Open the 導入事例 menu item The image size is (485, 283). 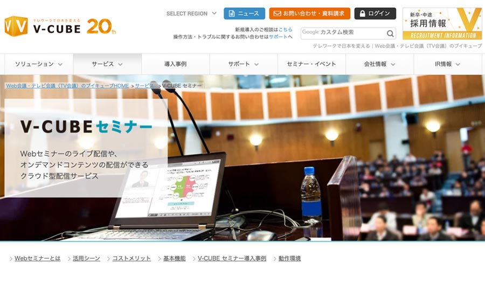[x=175, y=64]
